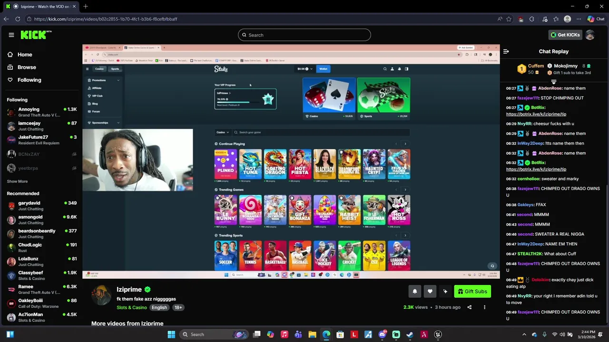Open Classybeef's channel in Recommended
The height and width of the screenshot is (342, 609).
pos(42,275)
